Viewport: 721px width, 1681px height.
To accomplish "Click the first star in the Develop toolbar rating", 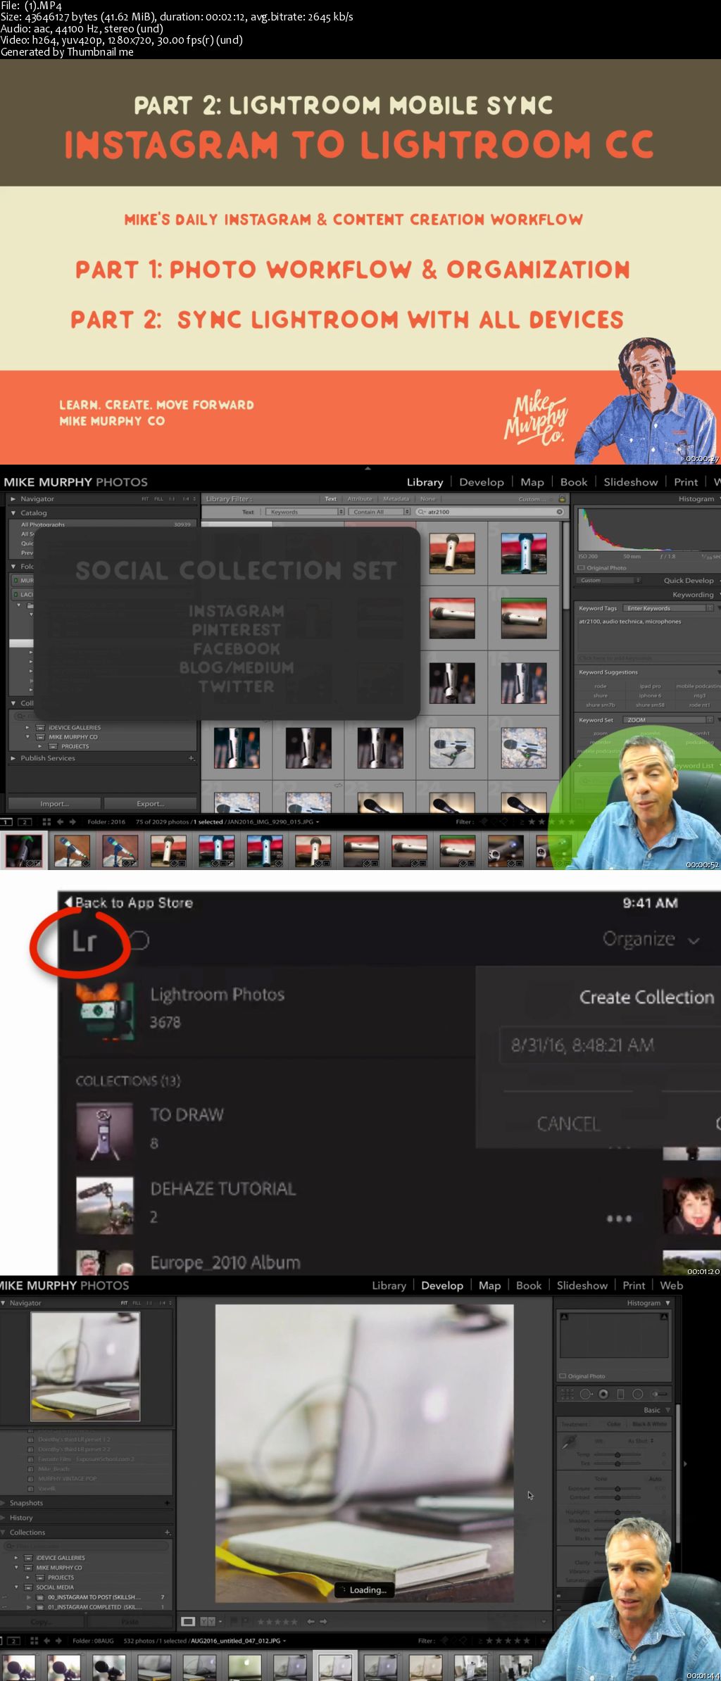I will tap(261, 1622).
